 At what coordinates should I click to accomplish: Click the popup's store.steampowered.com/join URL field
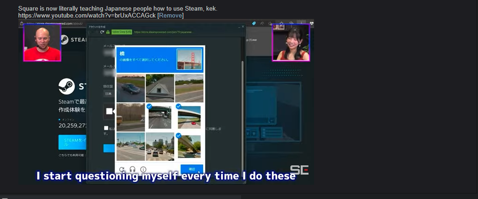pyautogui.click(x=163, y=32)
